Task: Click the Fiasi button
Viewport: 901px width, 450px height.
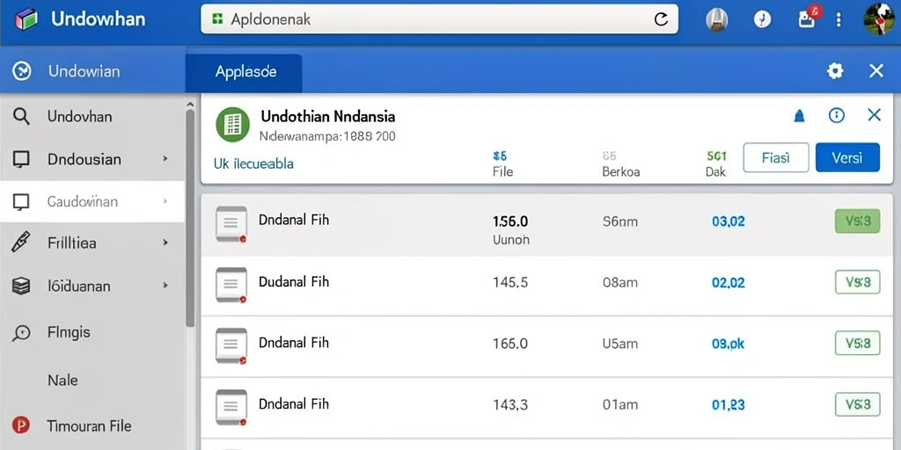Action: point(776,158)
